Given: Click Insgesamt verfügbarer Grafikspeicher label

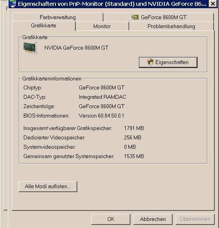Looking at the screenshot, I should 68,128.
